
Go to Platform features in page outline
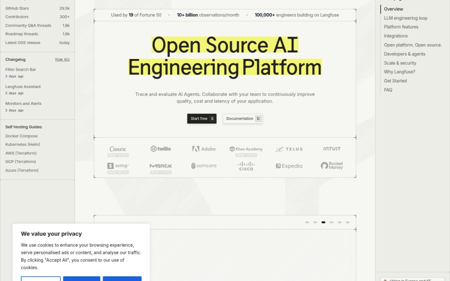click(x=401, y=27)
